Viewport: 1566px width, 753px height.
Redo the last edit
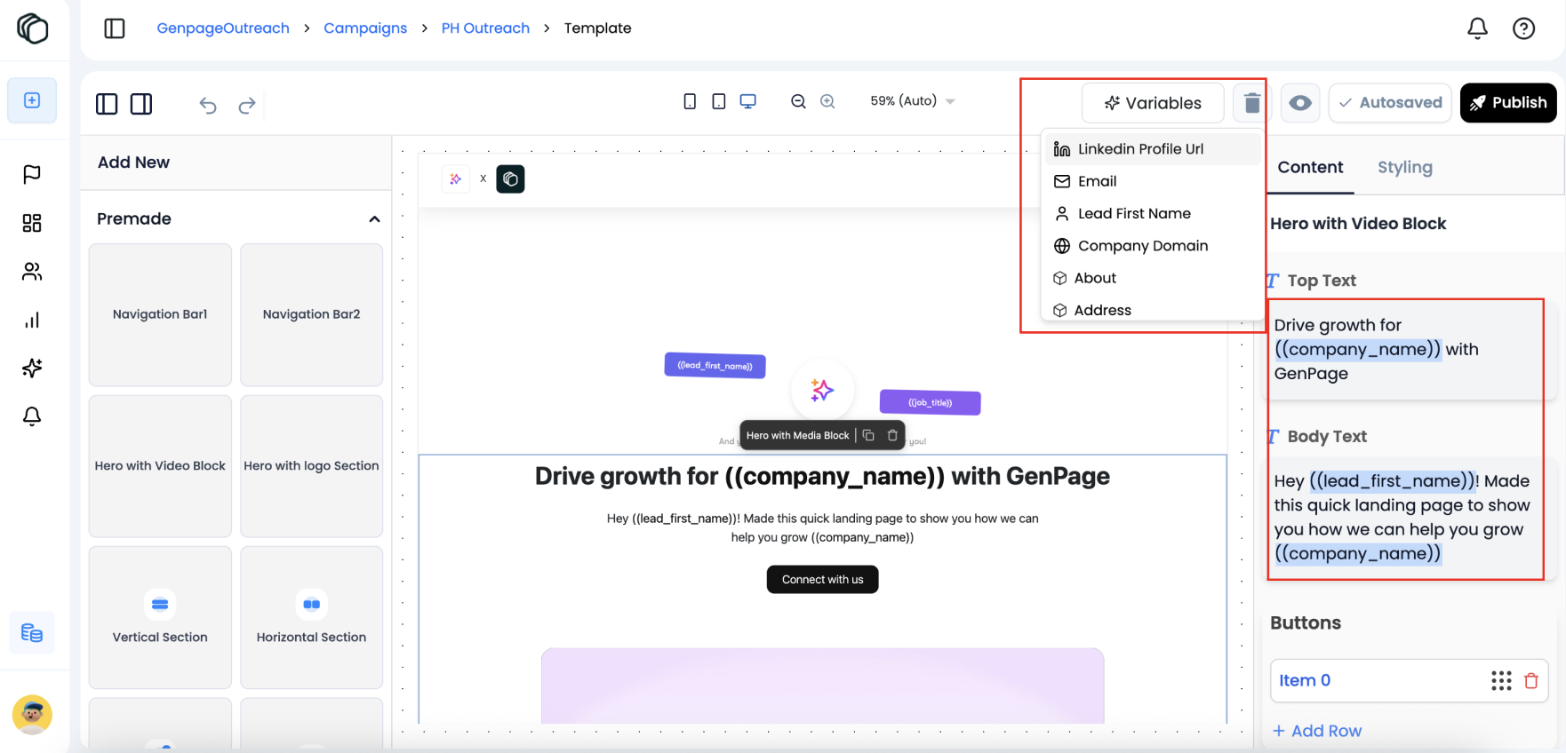point(247,106)
